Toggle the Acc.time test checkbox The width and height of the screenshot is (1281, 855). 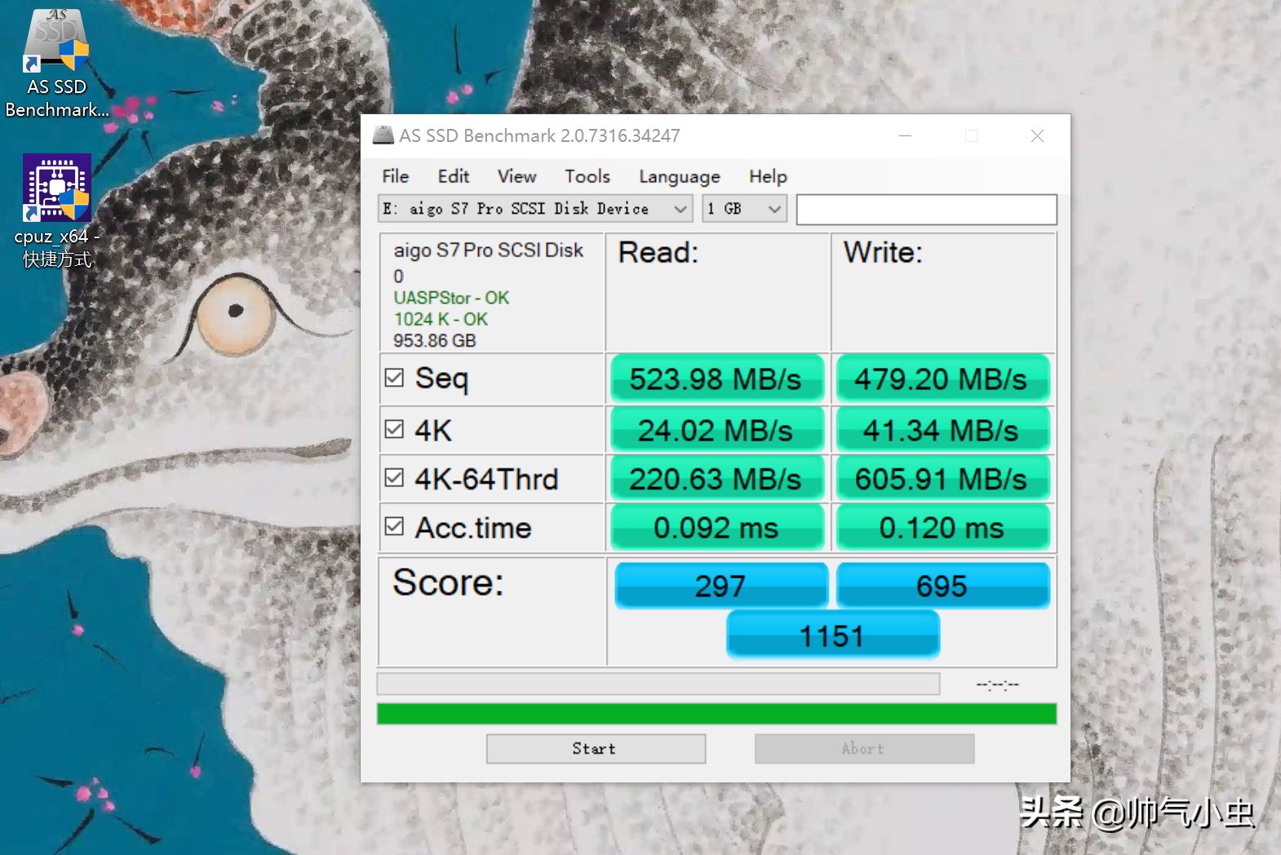(394, 527)
